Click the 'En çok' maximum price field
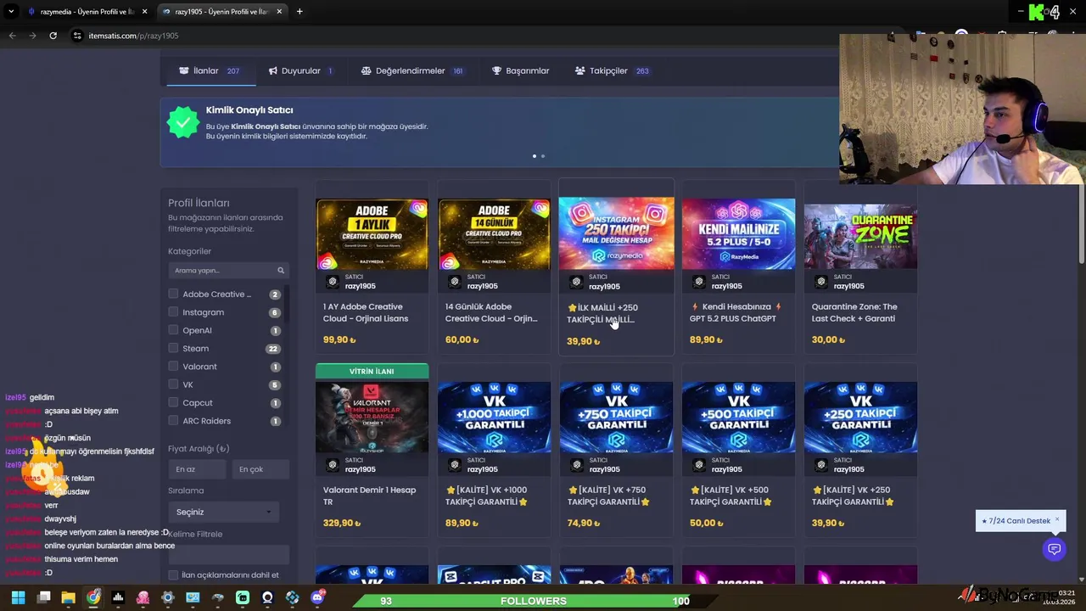Screen dimensions: 1086x611 pos(260,469)
